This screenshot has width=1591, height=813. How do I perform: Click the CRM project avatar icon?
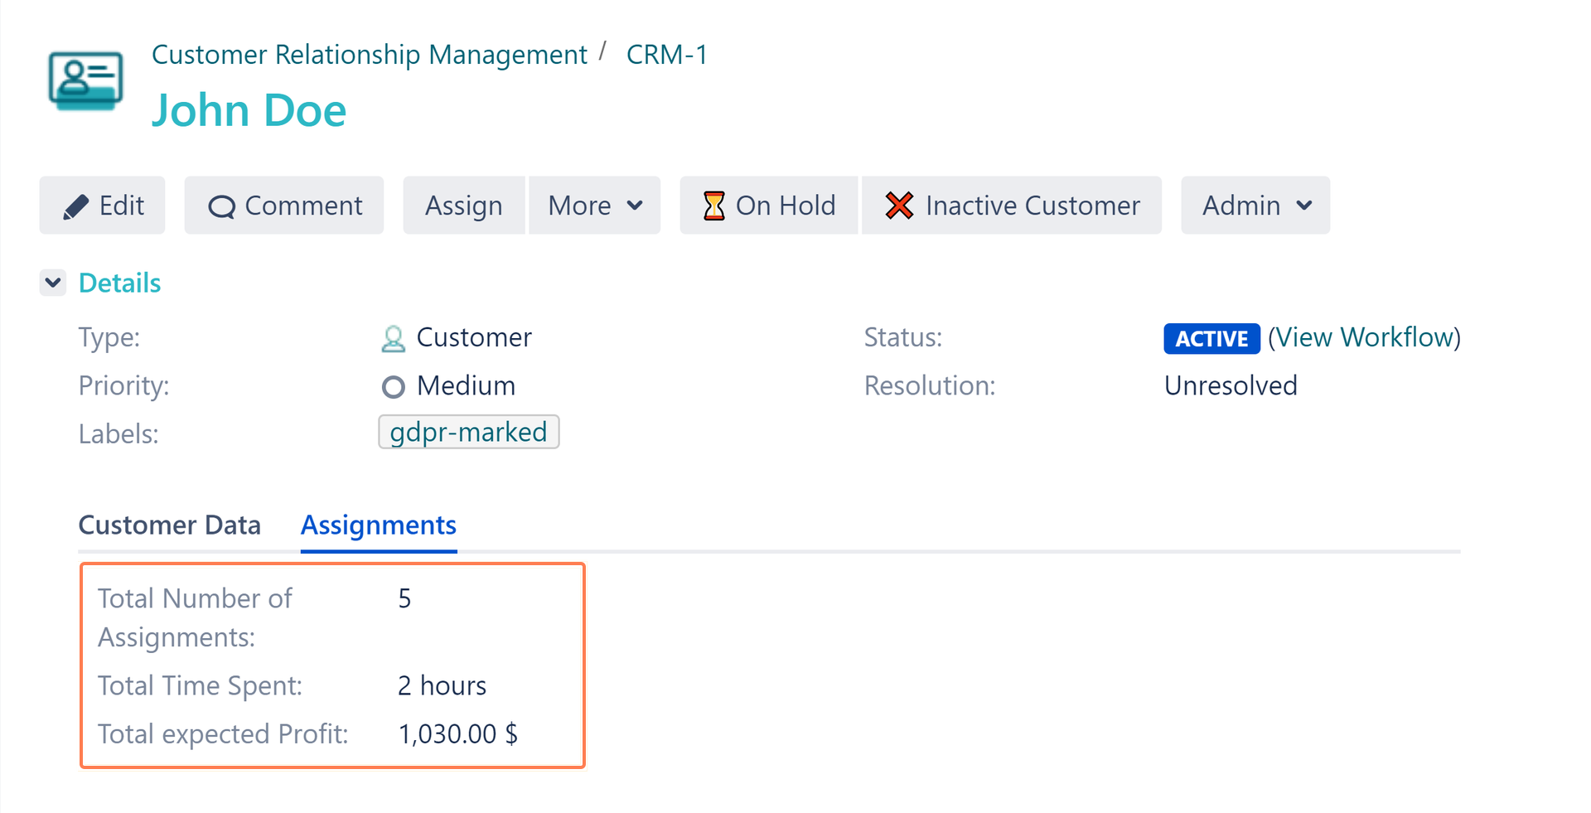click(x=85, y=80)
